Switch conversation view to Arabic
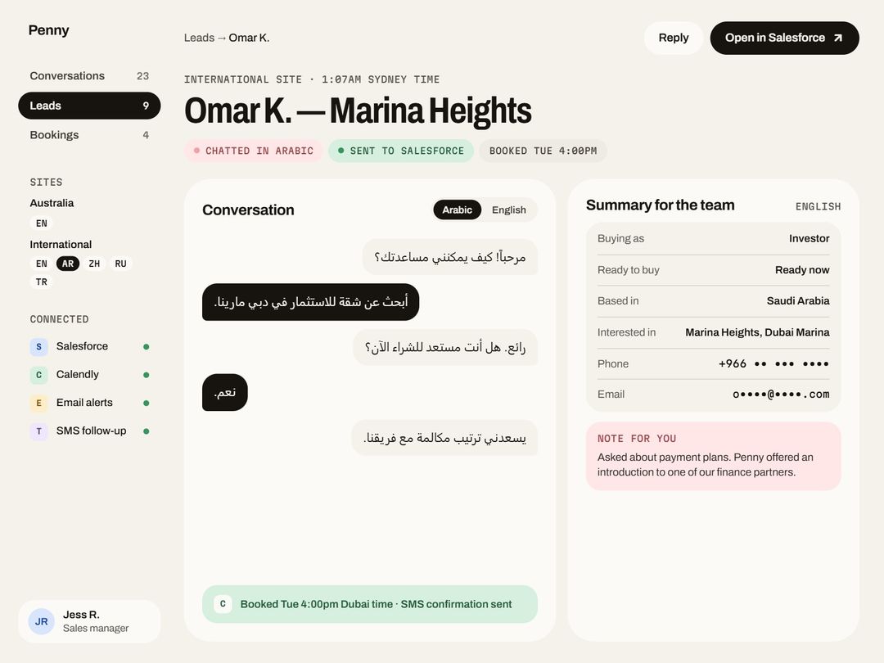Viewport: 884px width, 663px height. [x=457, y=210]
